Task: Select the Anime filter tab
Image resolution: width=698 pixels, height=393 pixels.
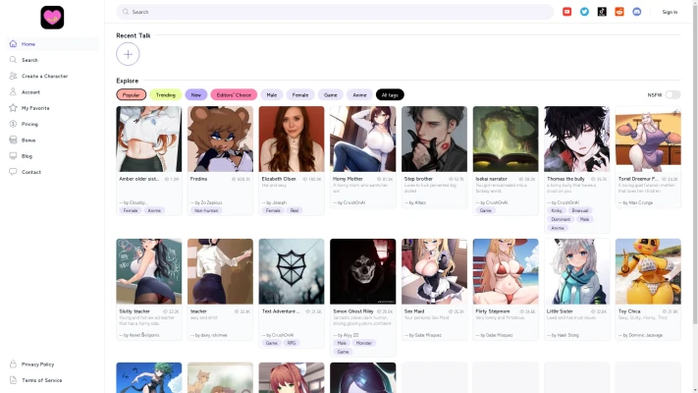Action: pyautogui.click(x=359, y=95)
